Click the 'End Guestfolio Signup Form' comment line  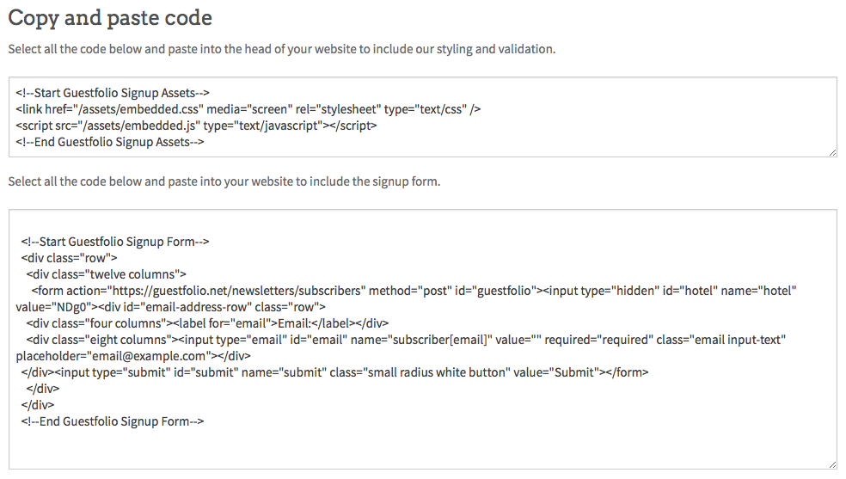tap(113, 422)
